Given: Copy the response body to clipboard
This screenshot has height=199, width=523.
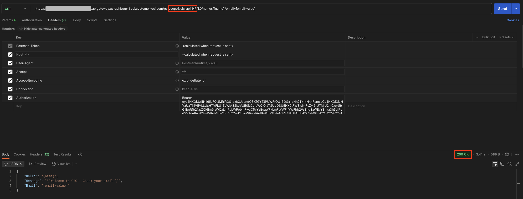Looking at the screenshot, I should point(502,164).
